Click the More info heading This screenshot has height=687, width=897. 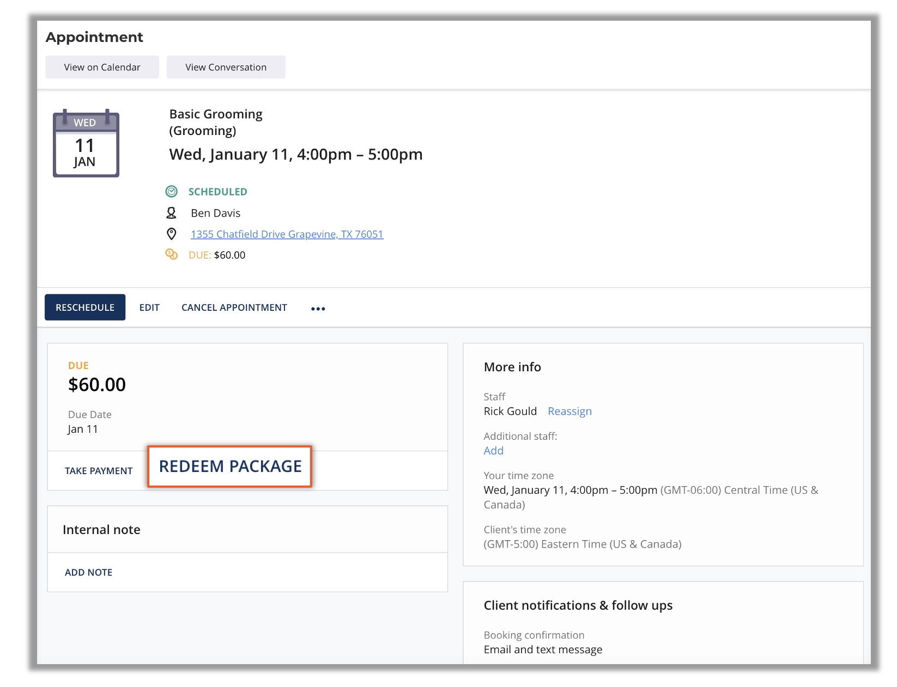pos(513,367)
